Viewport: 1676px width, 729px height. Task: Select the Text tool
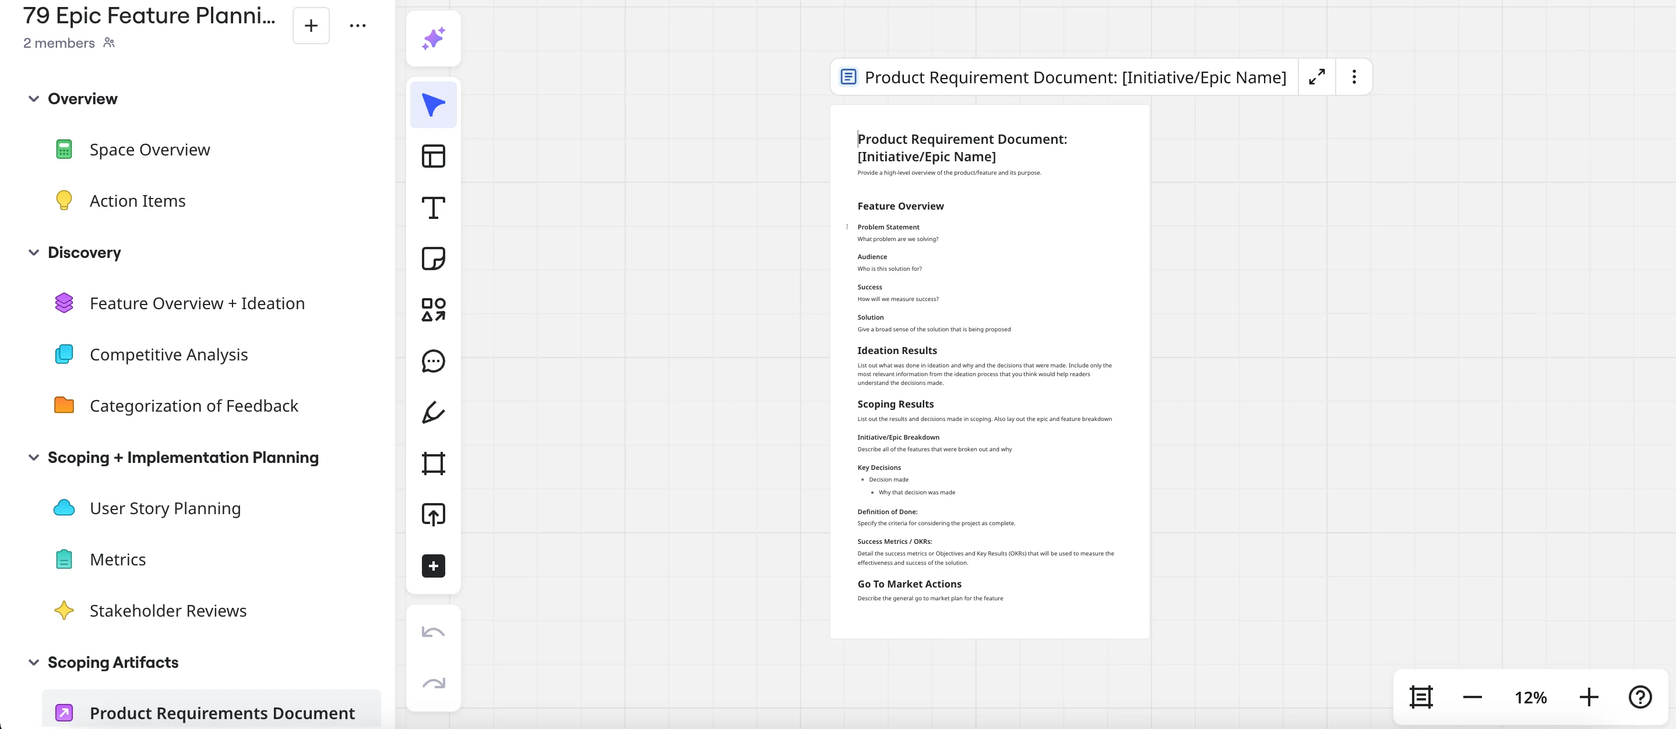434,207
